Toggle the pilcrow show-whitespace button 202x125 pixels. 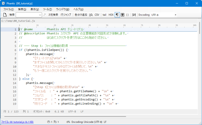pos(117,15)
